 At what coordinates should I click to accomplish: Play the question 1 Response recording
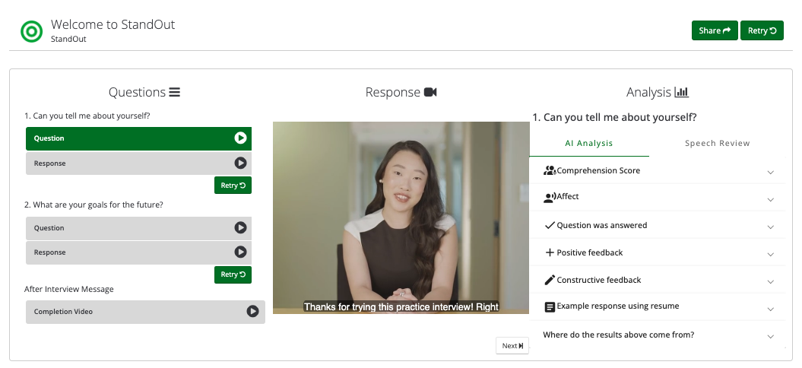click(x=240, y=163)
